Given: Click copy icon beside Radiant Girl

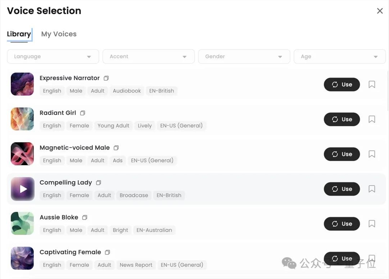Looking at the screenshot, I should pyautogui.click(x=82, y=113).
